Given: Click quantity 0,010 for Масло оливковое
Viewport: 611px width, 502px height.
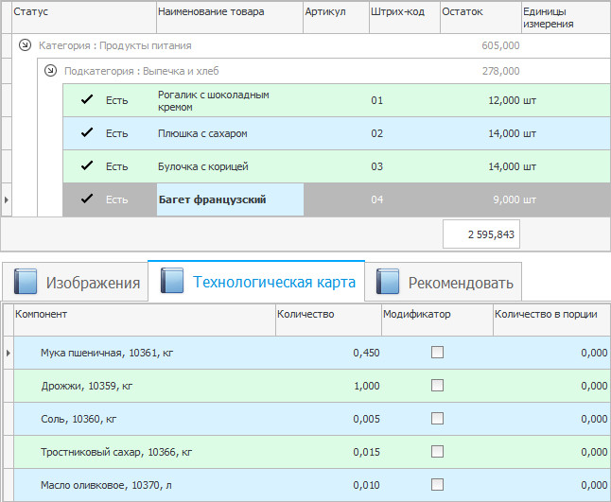Looking at the screenshot, I should coord(366,485).
